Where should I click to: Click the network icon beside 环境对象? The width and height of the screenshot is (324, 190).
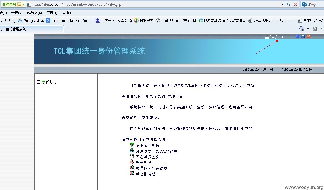coord(132,151)
